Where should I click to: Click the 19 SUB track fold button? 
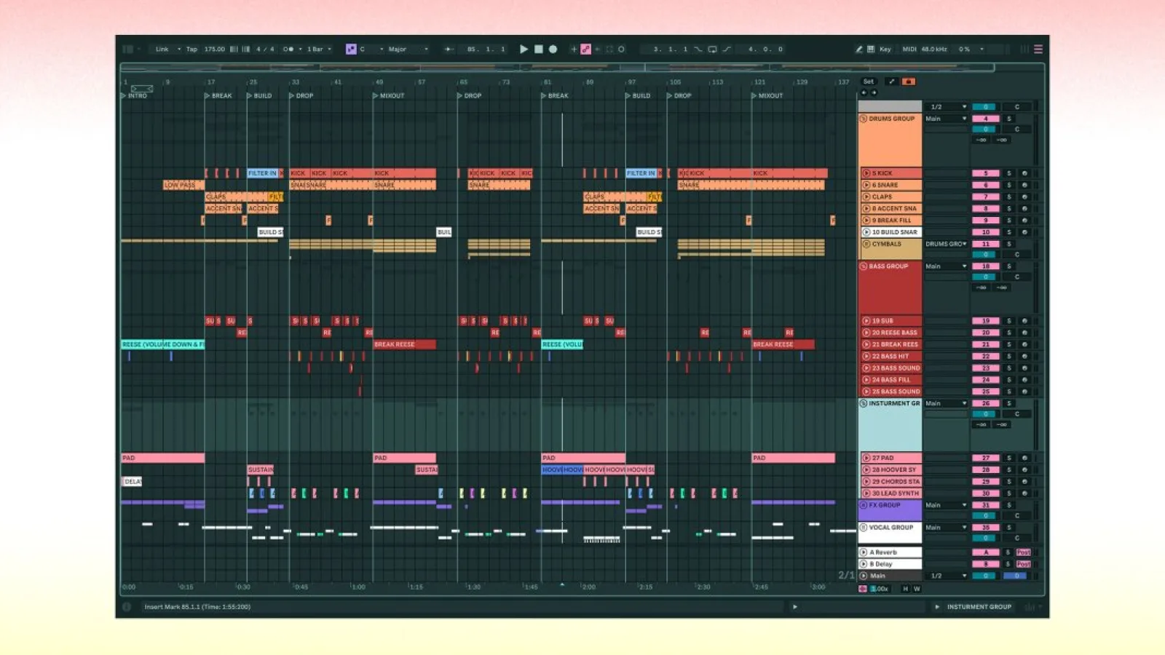pos(866,321)
